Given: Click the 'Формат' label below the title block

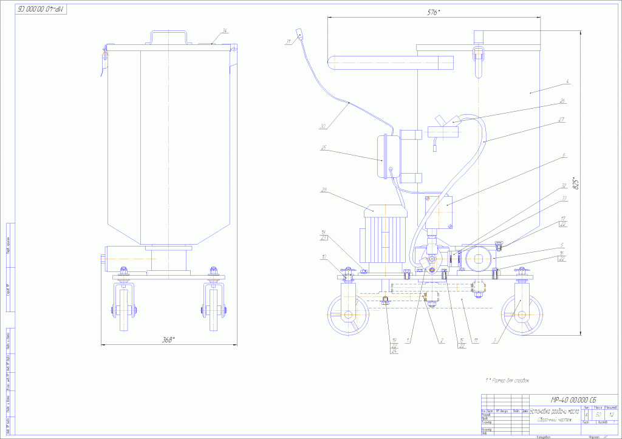Looking at the screenshot, I should 594,437.
